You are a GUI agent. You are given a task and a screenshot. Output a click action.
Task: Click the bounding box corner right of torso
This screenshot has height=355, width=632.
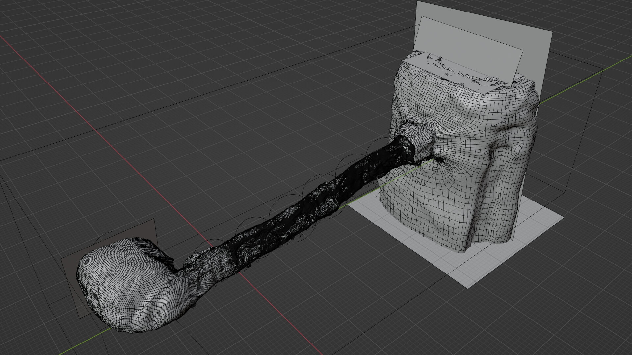[x=603, y=70]
